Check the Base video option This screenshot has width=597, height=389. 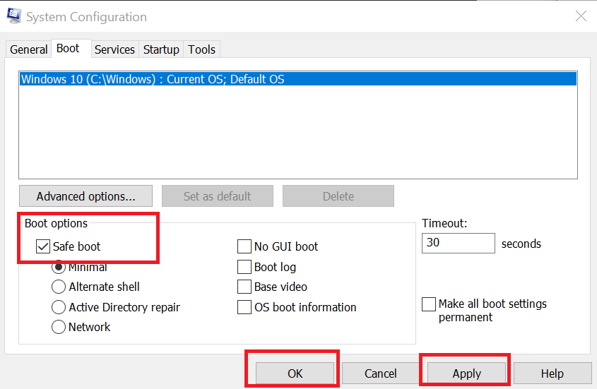tap(244, 287)
